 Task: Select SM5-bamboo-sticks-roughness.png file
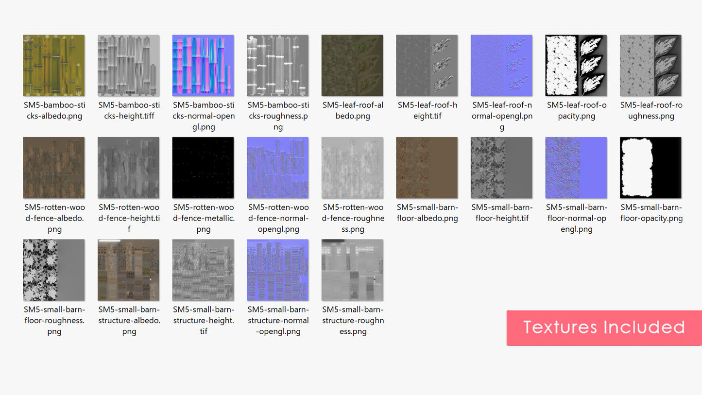(x=277, y=66)
